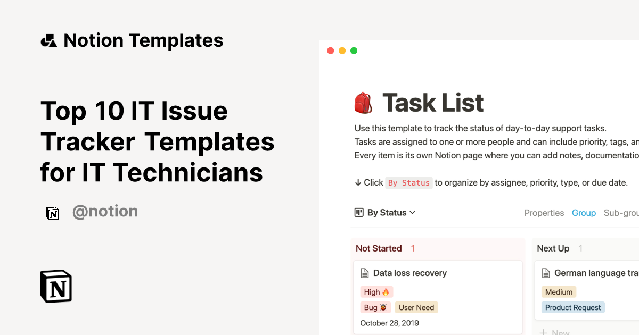The height and width of the screenshot is (335, 639).
Task: Click the small Notion cube icon beside @notion
Action: pos(53,213)
